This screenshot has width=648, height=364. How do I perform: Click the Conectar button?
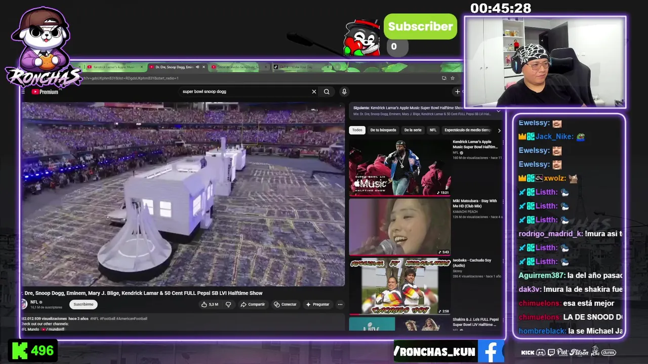point(285,304)
